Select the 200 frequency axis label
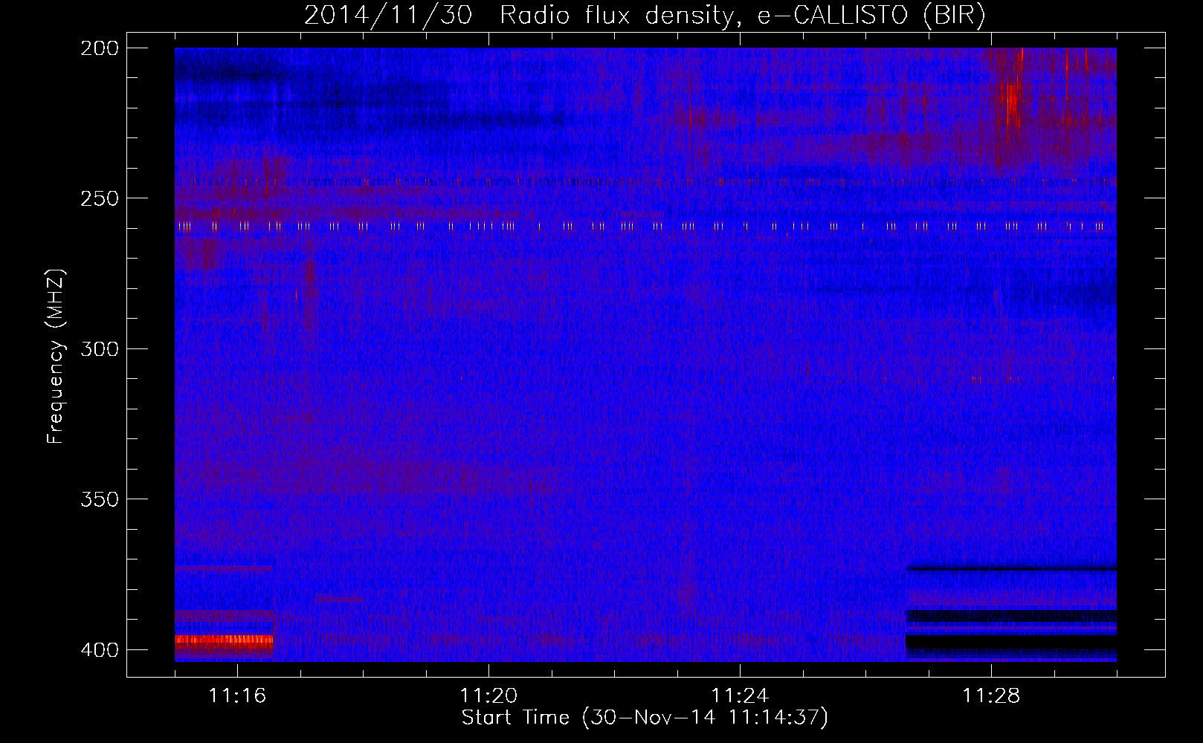 pos(100,48)
